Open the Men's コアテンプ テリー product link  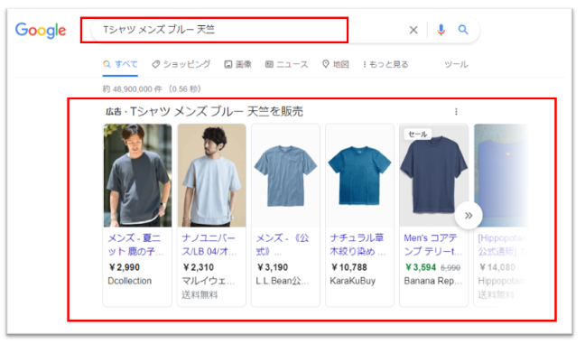coord(432,245)
